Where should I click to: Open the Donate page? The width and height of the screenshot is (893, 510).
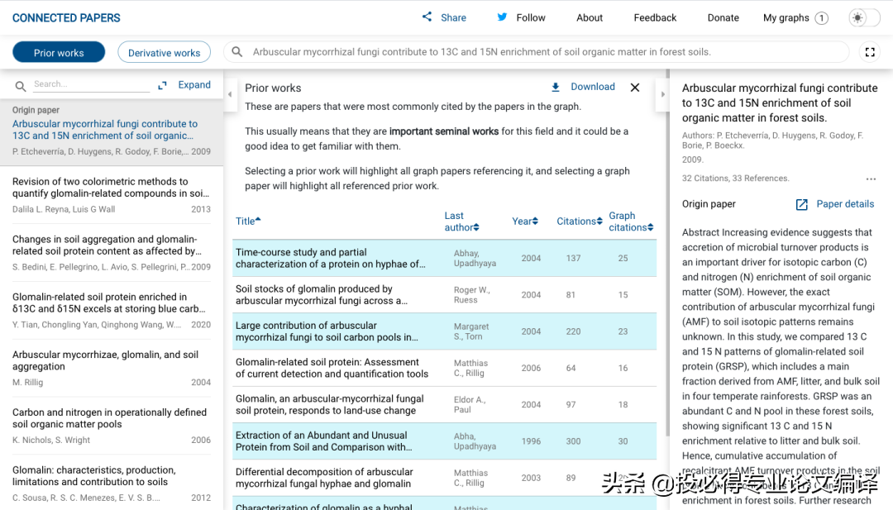(723, 17)
